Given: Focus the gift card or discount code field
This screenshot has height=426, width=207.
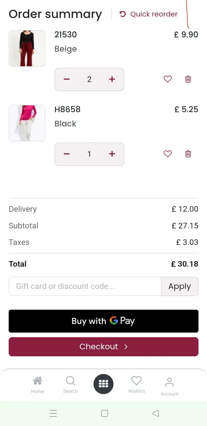Looking at the screenshot, I should pyautogui.click(x=85, y=286).
